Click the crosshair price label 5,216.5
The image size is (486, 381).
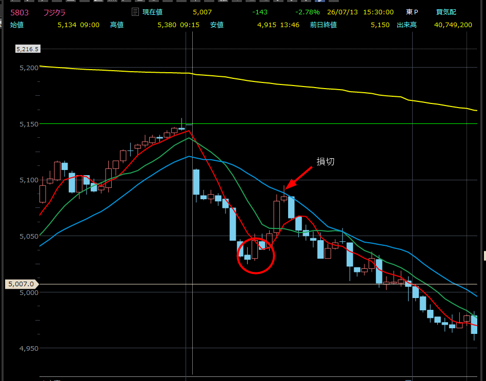tap(28, 49)
